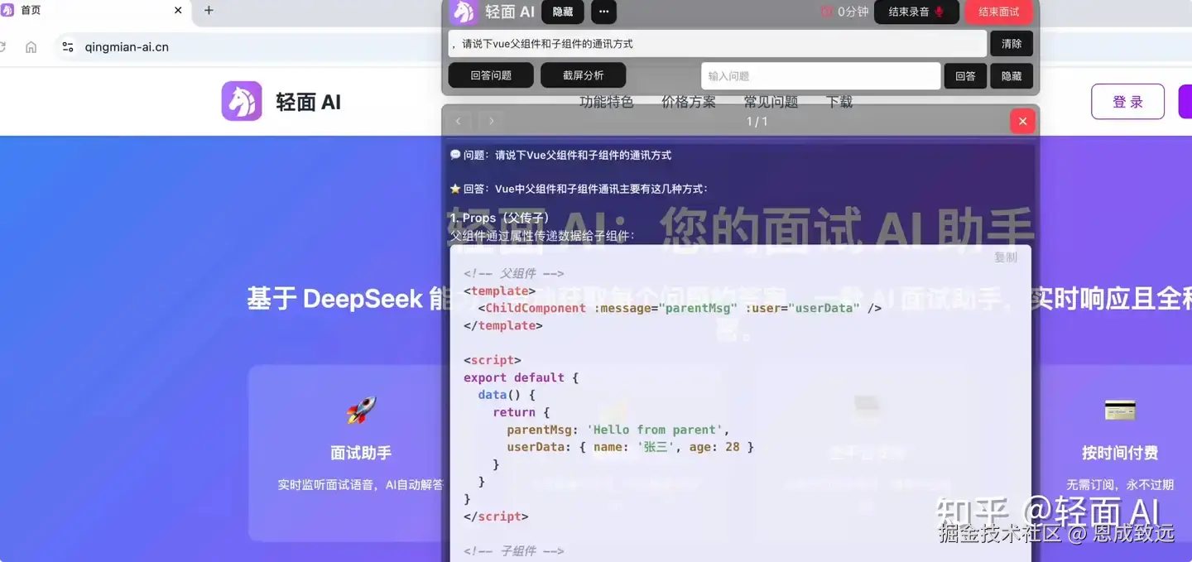Click the 回答问题 button
Image resolution: width=1192 pixels, height=562 pixels.
(491, 75)
